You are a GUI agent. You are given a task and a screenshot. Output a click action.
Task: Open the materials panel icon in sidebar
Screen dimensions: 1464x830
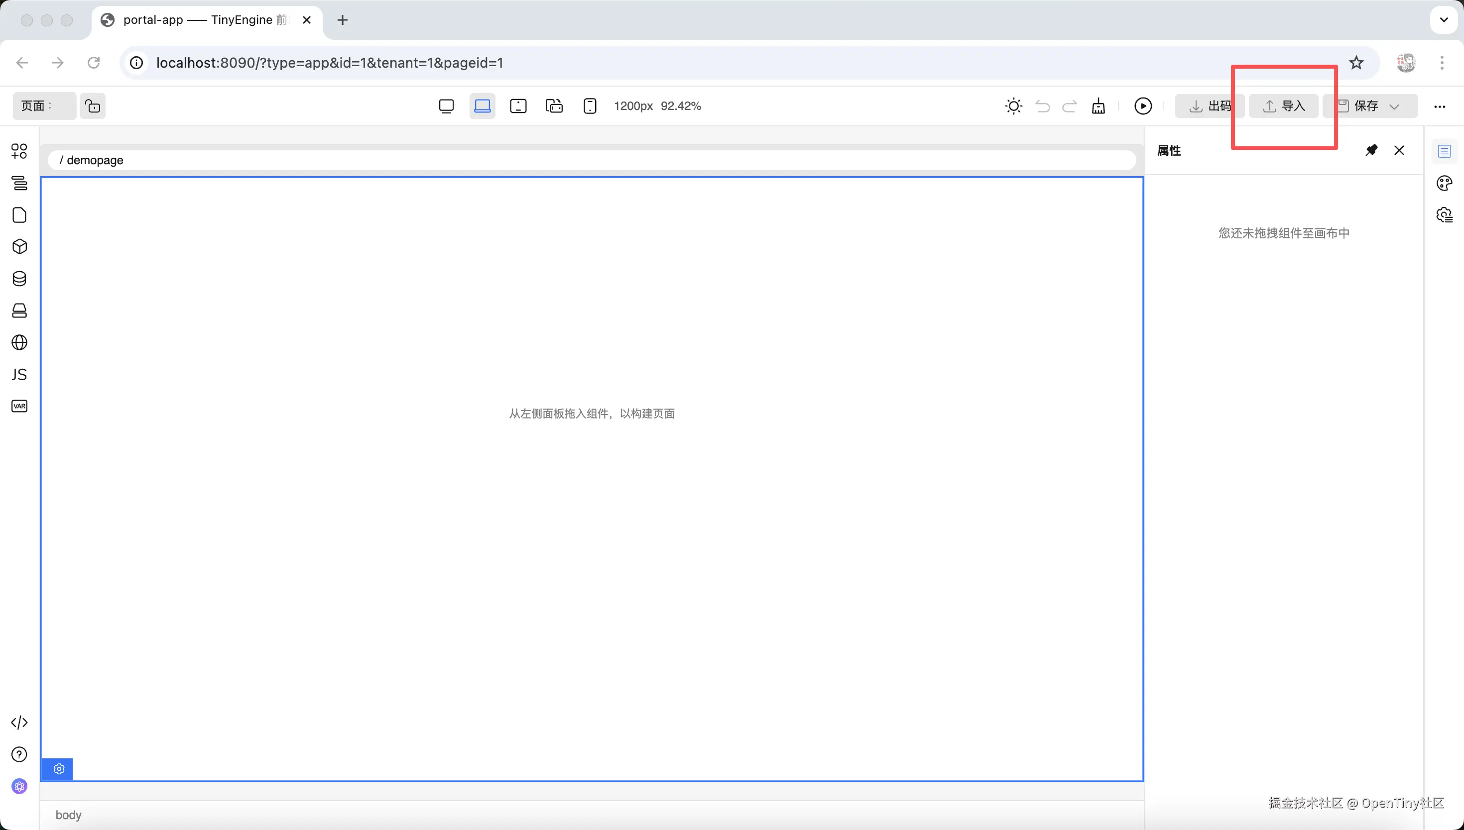(19, 151)
